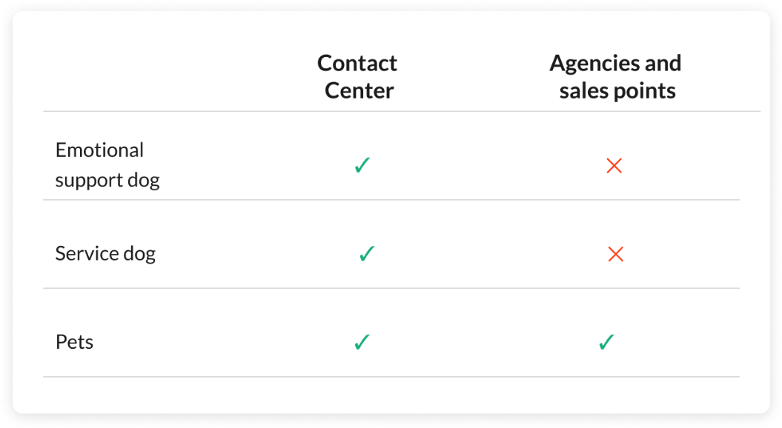Click the divider line beneath the column headers
The image size is (782, 428).
[x=402, y=111]
